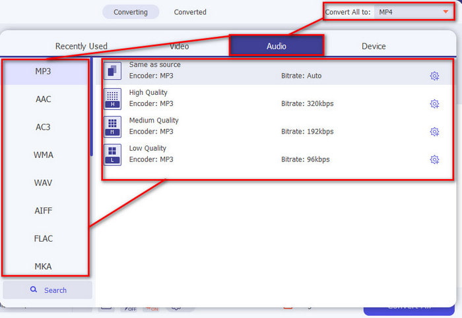Select the Audio tab
Viewport: 462px width, 318px height.
[277, 45]
